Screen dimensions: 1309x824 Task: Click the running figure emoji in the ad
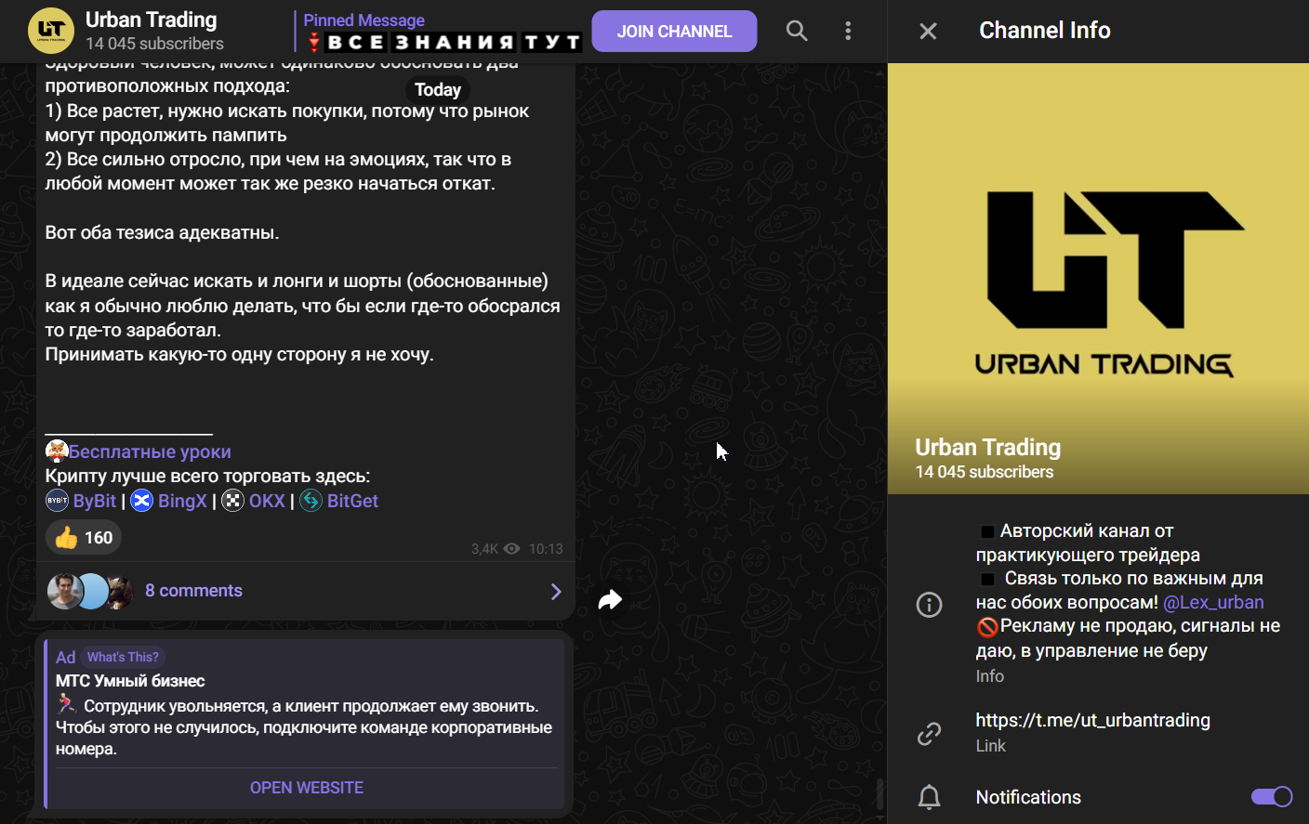click(66, 704)
